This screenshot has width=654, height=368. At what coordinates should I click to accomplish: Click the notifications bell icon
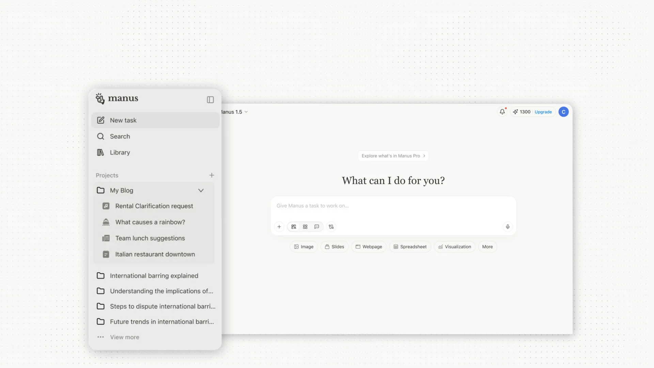click(x=502, y=112)
